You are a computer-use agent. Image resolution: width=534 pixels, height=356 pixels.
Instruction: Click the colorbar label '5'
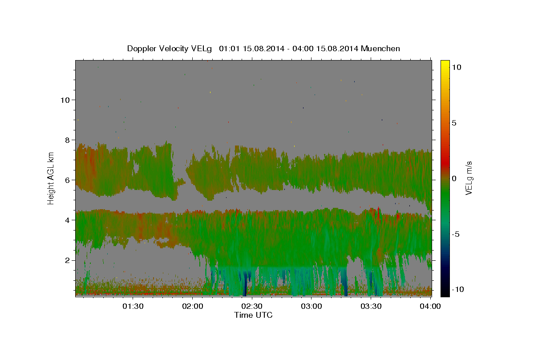pos(454,123)
